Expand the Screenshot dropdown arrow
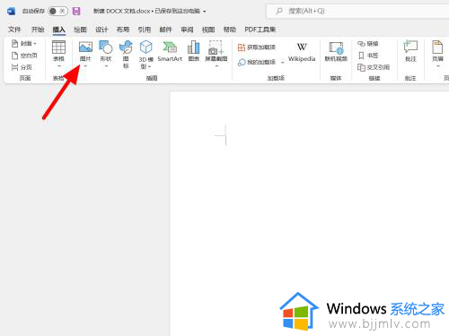449x336 pixels. [216, 66]
